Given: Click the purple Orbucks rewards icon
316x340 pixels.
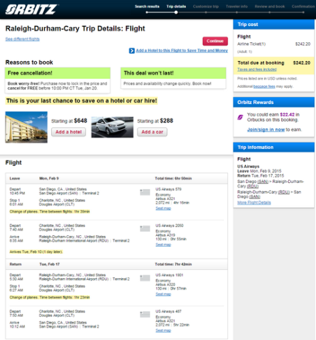Looking at the screenshot, I should 240,117.
